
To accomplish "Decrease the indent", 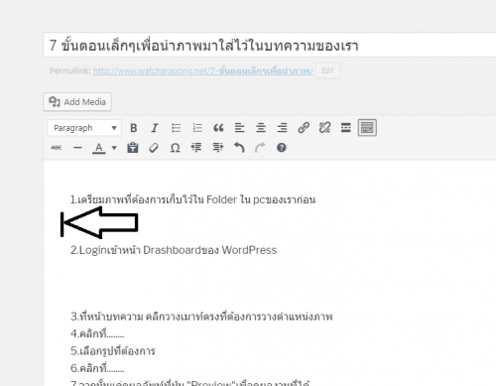I will tap(196, 148).
